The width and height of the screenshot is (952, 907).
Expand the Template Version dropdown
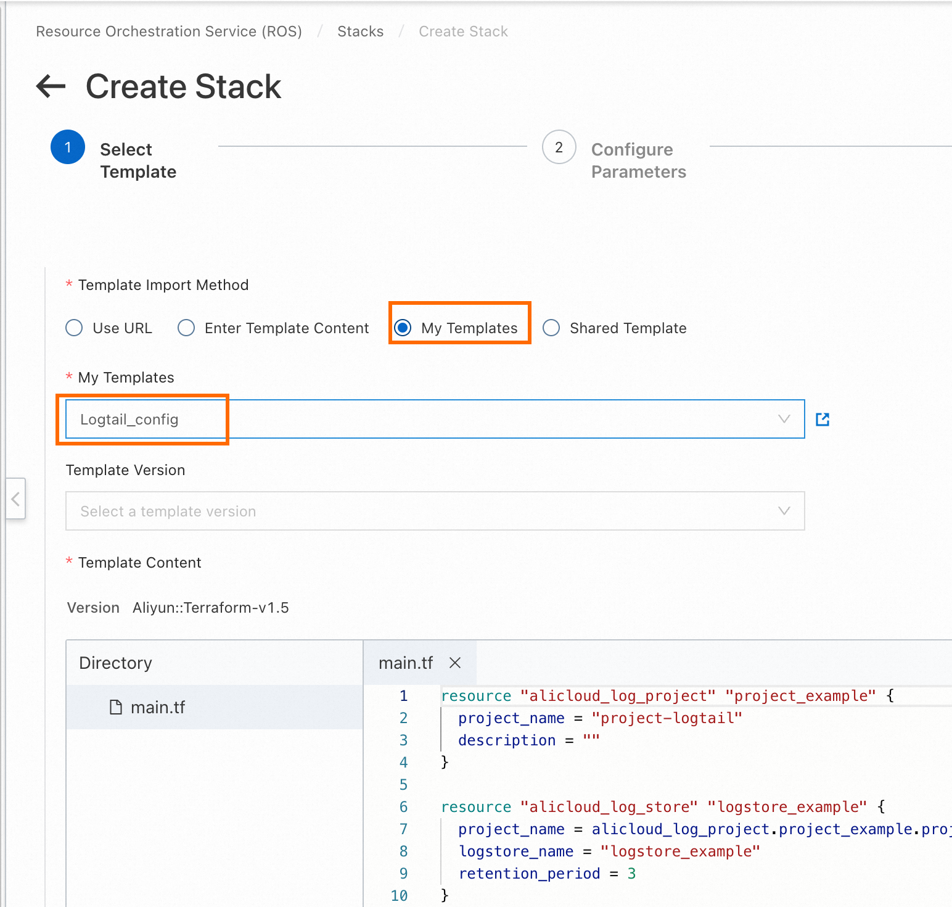click(x=435, y=511)
